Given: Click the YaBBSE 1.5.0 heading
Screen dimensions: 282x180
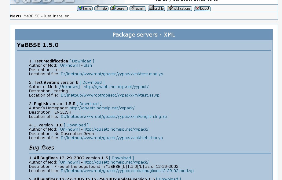Looking at the screenshot, I should click(x=38, y=45).
